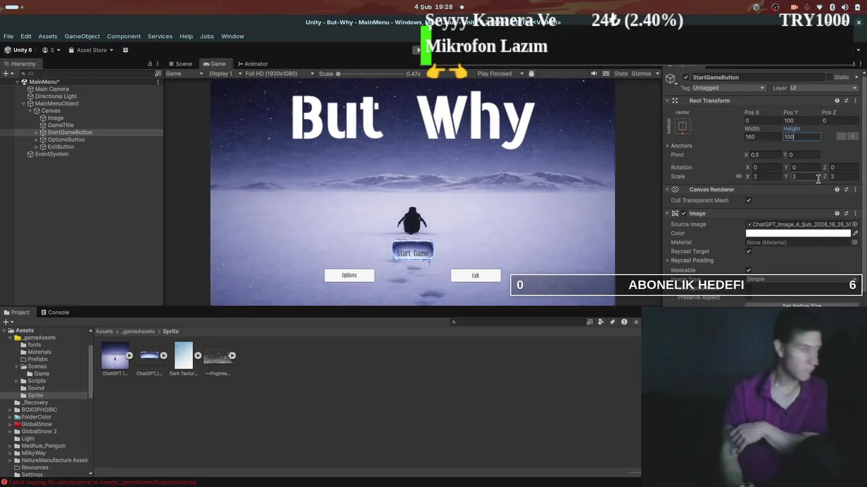Click the white Color swatch of Image
This screenshot has width=867, height=487.
point(798,233)
